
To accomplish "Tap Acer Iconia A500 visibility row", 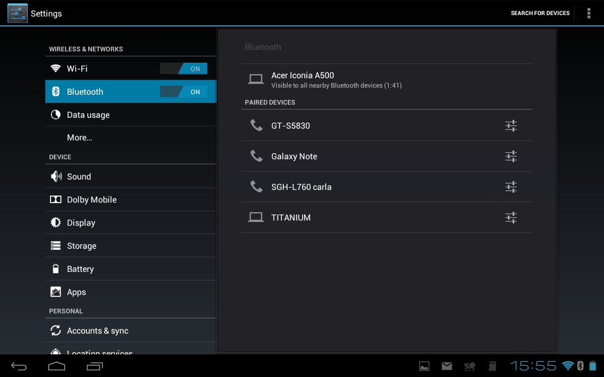I will (x=386, y=79).
